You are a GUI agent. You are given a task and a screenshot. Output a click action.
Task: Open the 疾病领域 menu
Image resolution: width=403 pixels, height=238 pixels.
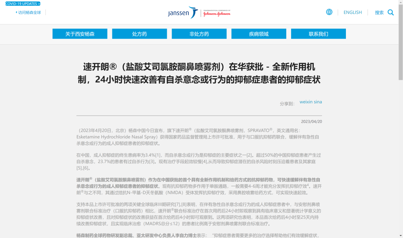[259, 34]
